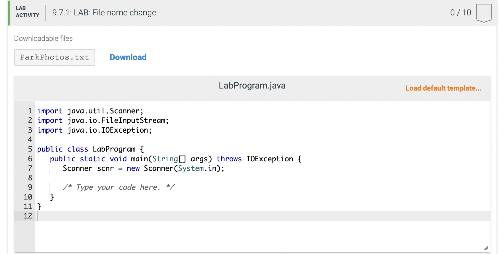Click empty line 8 in editor

263,178
